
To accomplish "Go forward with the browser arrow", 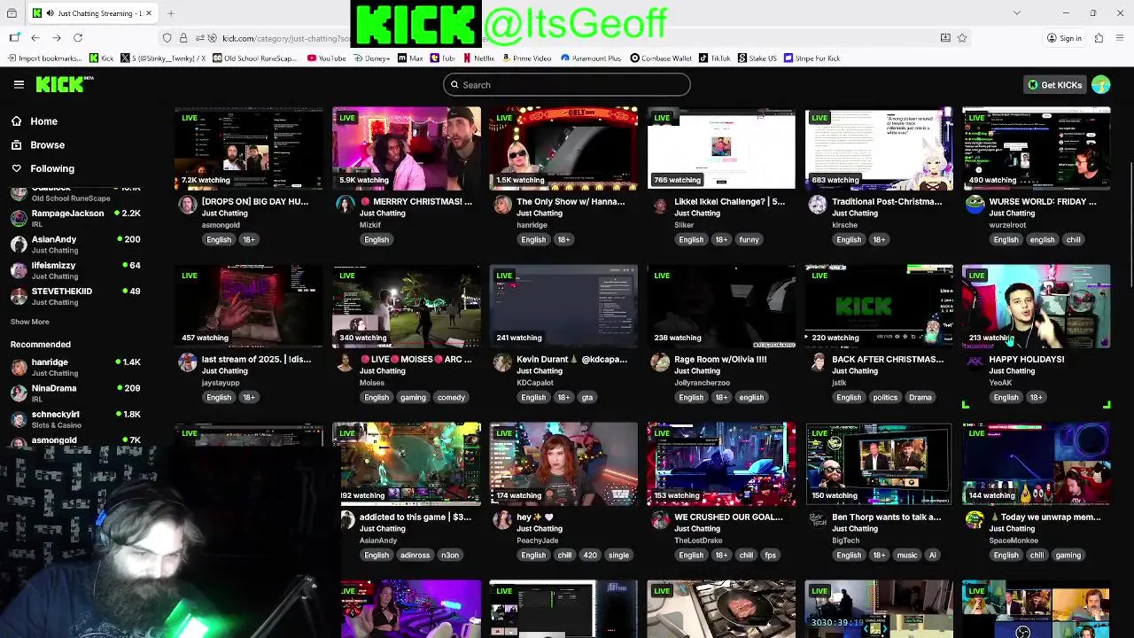I will point(57,37).
